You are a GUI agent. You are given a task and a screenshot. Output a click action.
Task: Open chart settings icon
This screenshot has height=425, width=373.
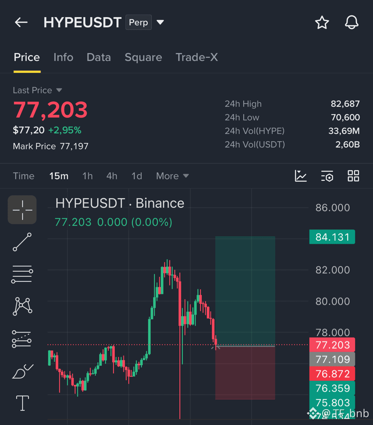327,176
